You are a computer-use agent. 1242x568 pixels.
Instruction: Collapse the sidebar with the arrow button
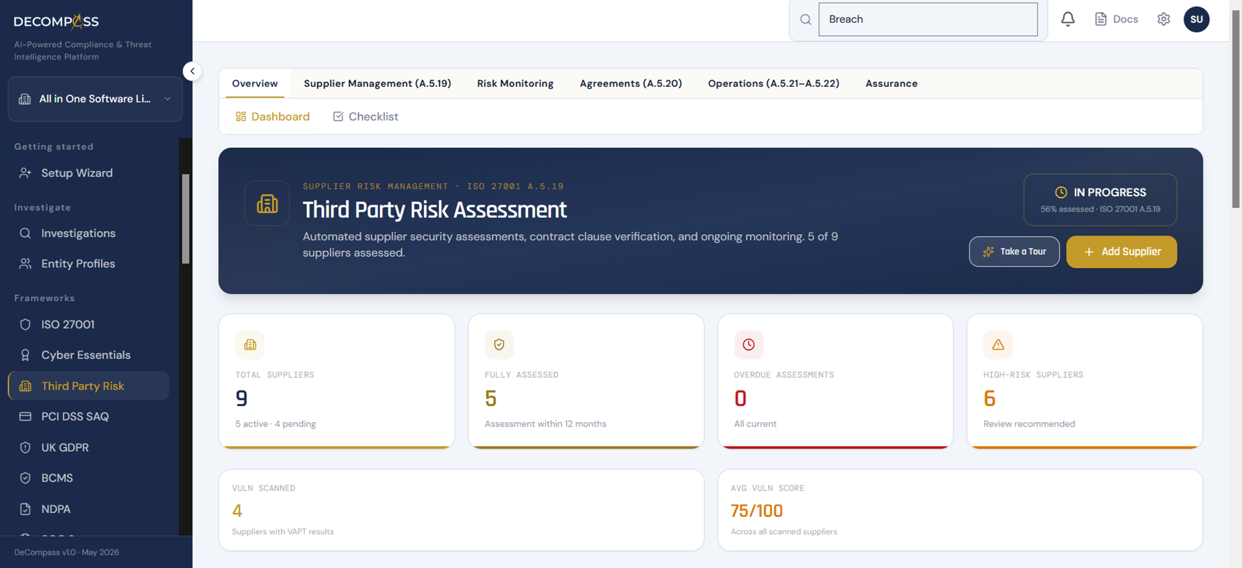coord(193,71)
